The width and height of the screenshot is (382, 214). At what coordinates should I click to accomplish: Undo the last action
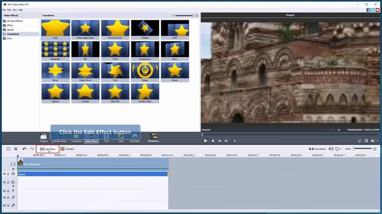coord(24,149)
